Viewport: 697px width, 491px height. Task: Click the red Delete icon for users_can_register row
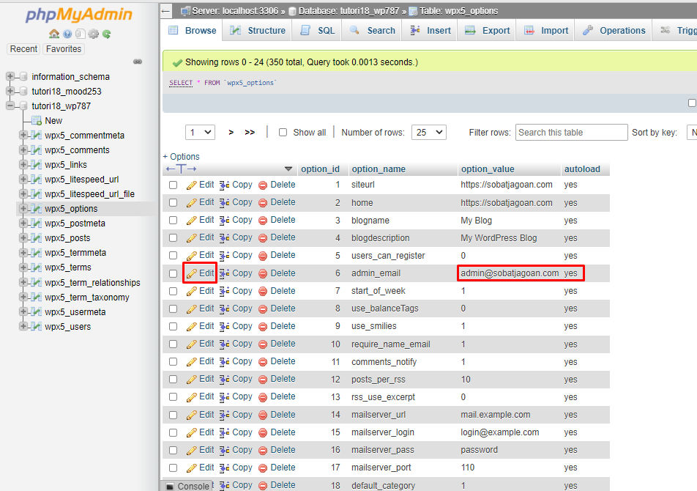[263, 256]
